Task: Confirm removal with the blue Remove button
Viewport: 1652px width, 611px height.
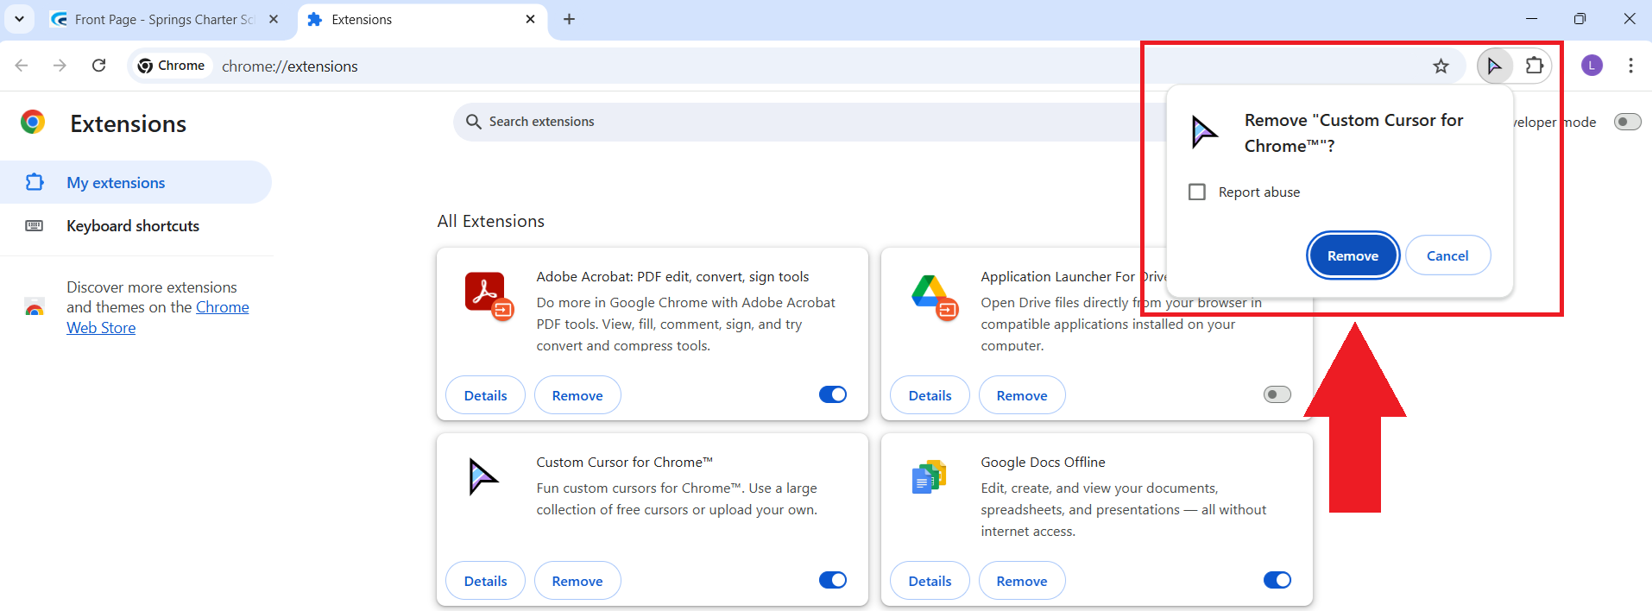Action: (1352, 255)
